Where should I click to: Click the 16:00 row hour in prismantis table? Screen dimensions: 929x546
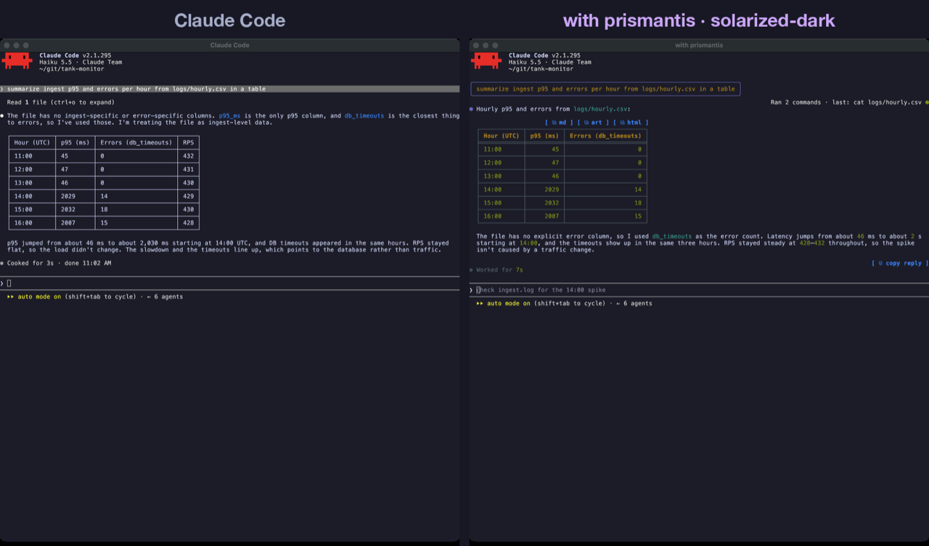(x=493, y=216)
